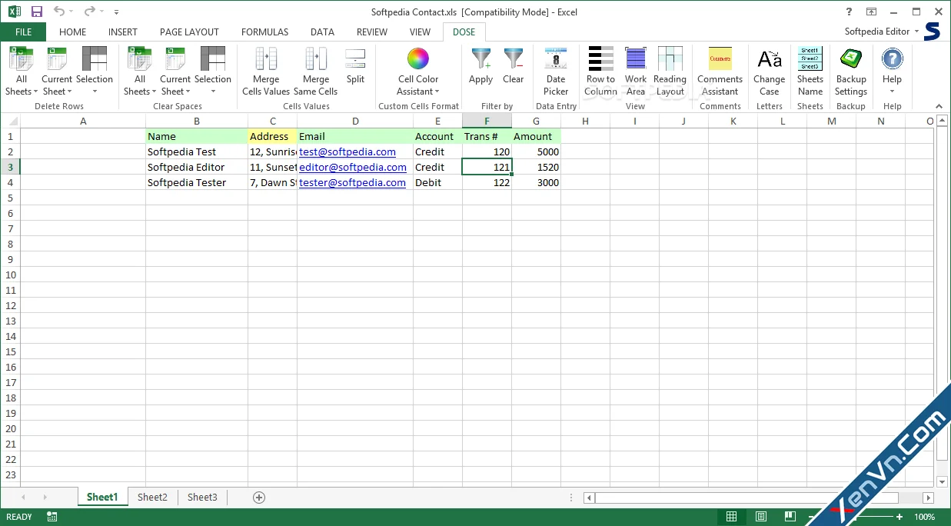Click Merge Same Cells icon
Screen dimensions: 951x526
click(316, 58)
